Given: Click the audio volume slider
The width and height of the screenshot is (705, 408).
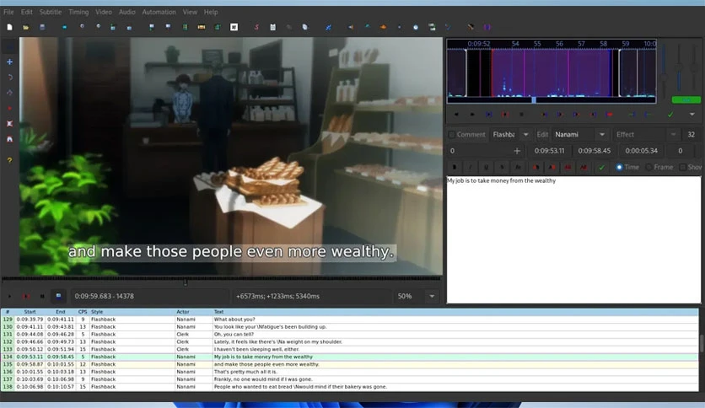Looking at the screenshot, I should (694, 67).
